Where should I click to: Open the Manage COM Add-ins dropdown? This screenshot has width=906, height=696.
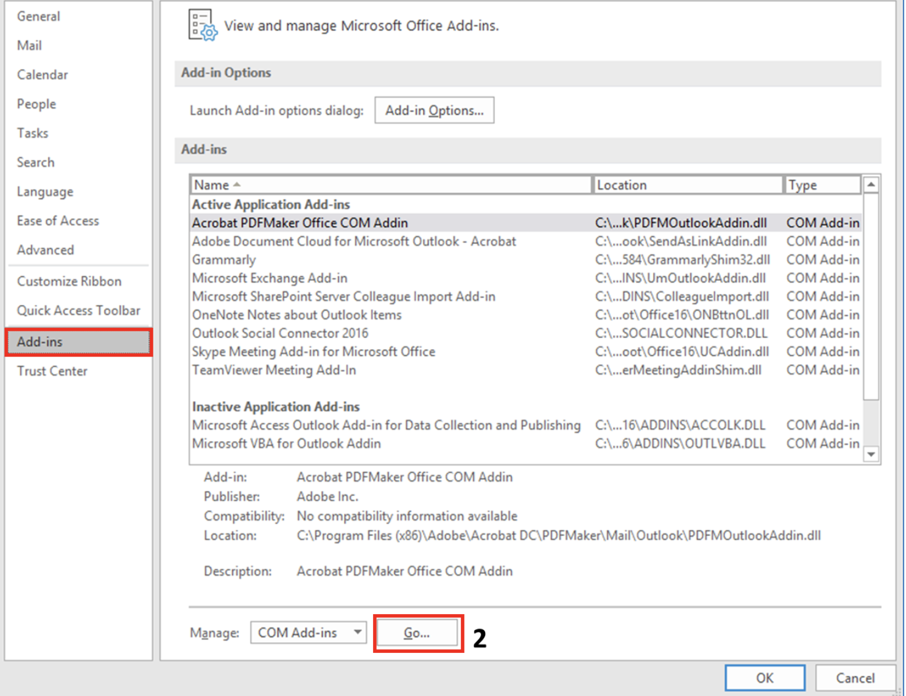pyautogui.click(x=308, y=633)
